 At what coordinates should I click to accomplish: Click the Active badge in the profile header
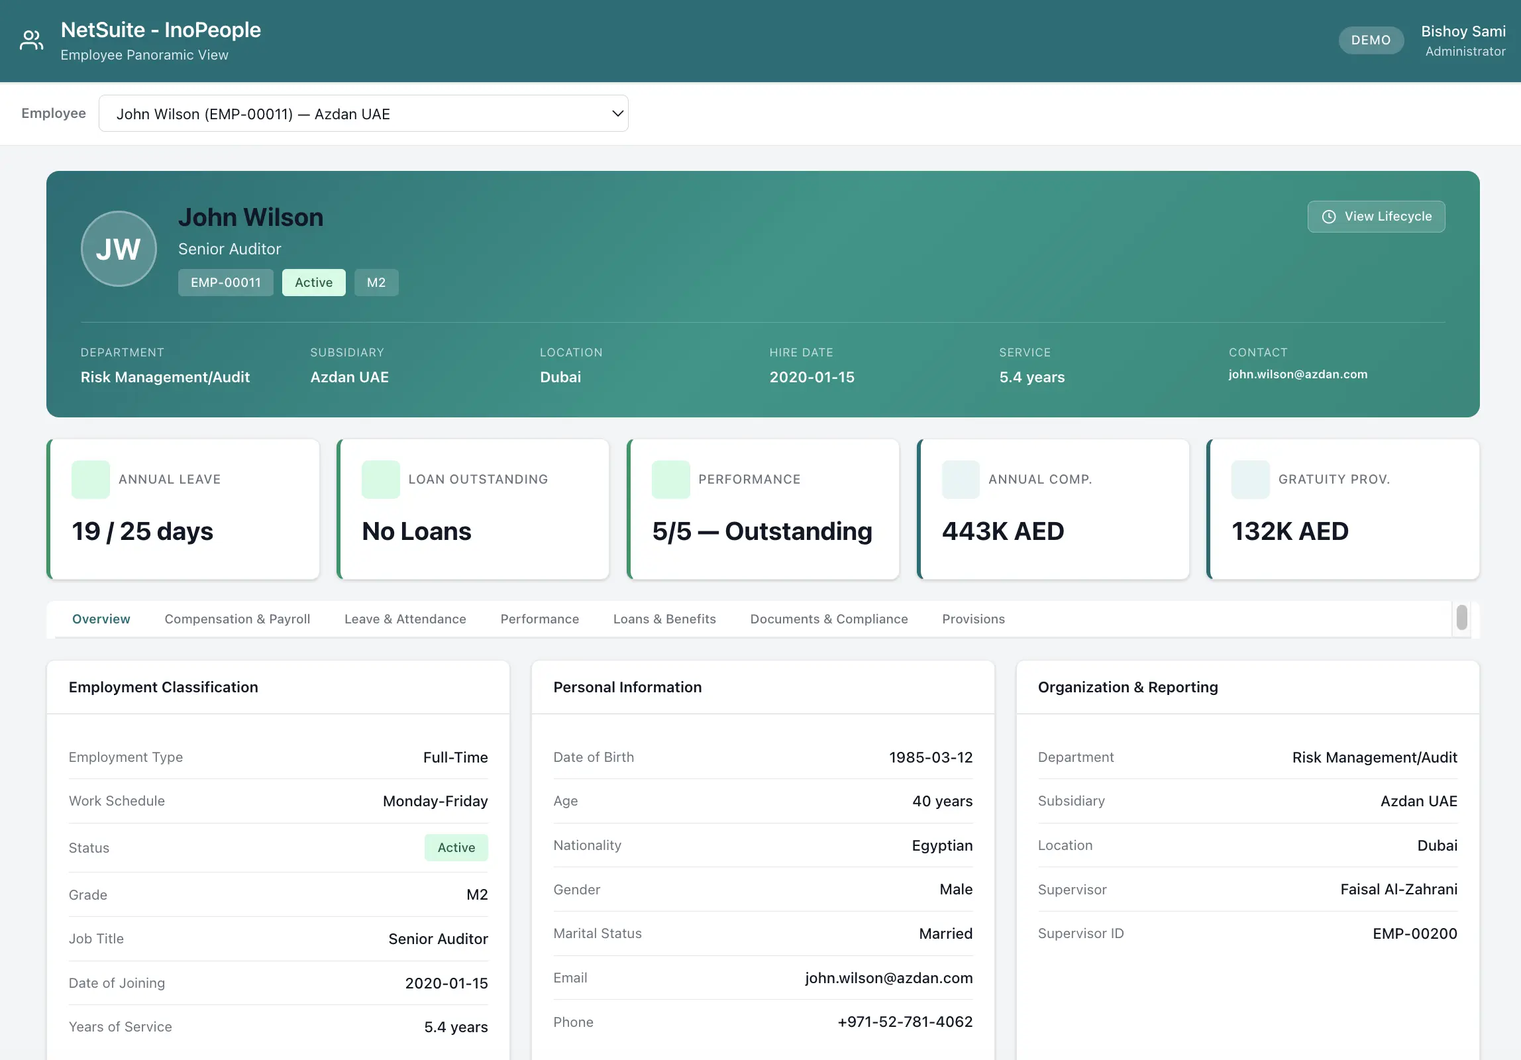pyautogui.click(x=313, y=282)
